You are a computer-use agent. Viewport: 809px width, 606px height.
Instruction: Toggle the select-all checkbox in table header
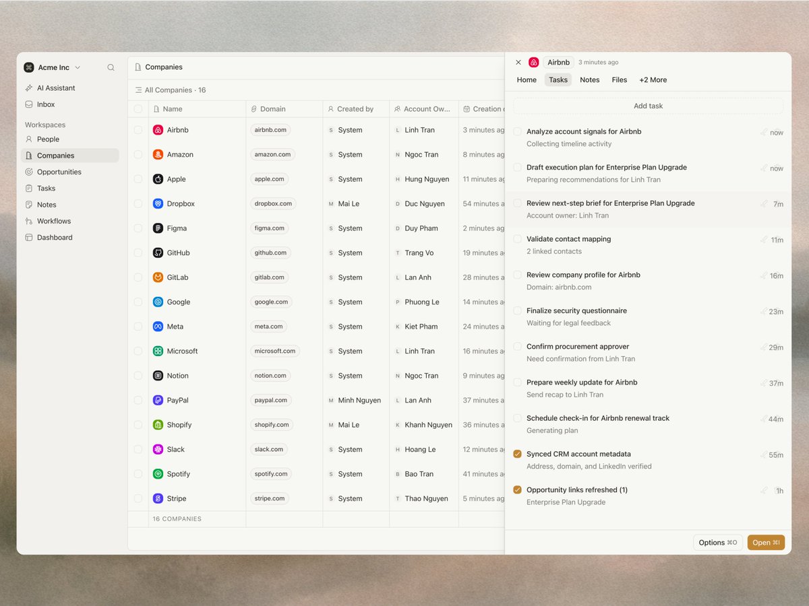click(x=138, y=109)
